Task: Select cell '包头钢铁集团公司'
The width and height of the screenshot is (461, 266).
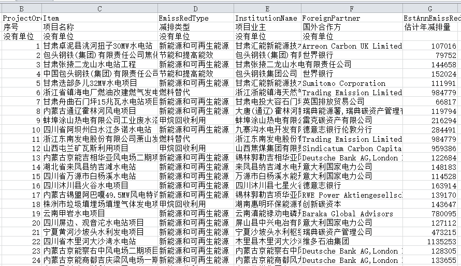Action: [267, 73]
